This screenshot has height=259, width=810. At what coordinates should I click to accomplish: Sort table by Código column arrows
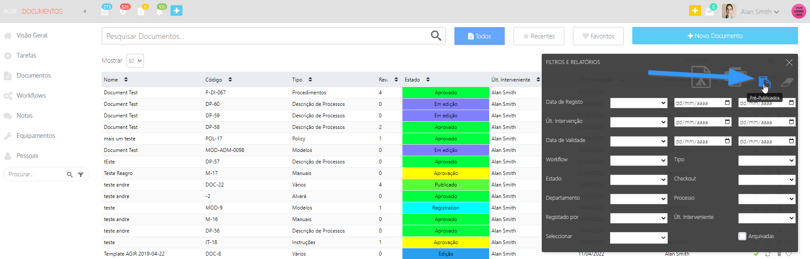230,80
